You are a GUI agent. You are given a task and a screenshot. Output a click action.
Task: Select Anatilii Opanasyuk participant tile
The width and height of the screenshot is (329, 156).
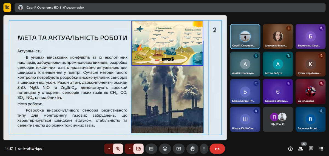coord(245,64)
